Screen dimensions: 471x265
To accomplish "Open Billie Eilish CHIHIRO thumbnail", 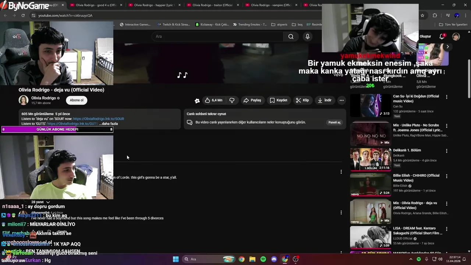I will pyautogui.click(x=371, y=185).
